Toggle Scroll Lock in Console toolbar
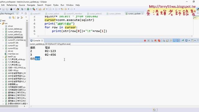This screenshot has width=199, height=112. (167, 40)
